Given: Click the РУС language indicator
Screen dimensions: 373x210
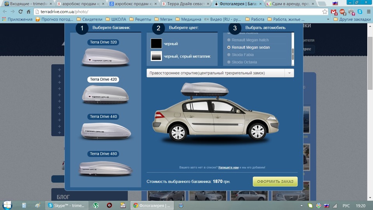Looking at the screenshot, I should click(346, 205).
